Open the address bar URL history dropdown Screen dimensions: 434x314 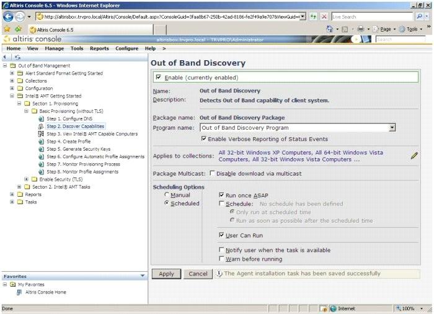point(303,17)
